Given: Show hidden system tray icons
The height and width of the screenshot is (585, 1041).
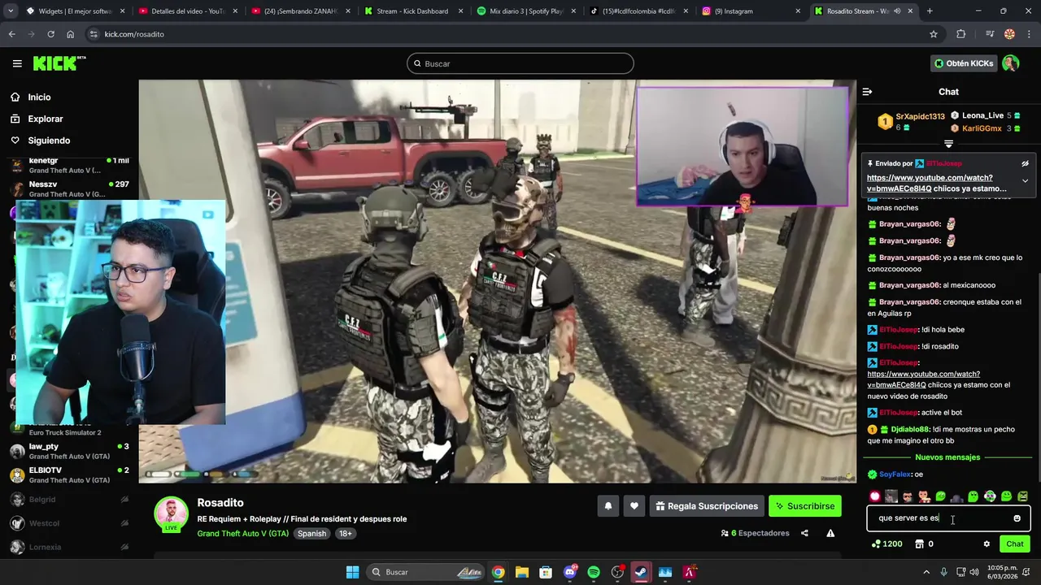Looking at the screenshot, I should pos(926,572).
